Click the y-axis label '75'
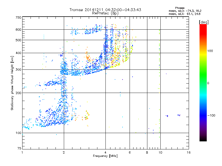The image size is (222, 166). coord(19,148)
